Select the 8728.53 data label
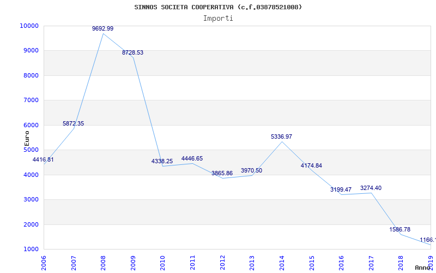The height and width of the screenshot is (273, 436). click(x=132, y=52)
